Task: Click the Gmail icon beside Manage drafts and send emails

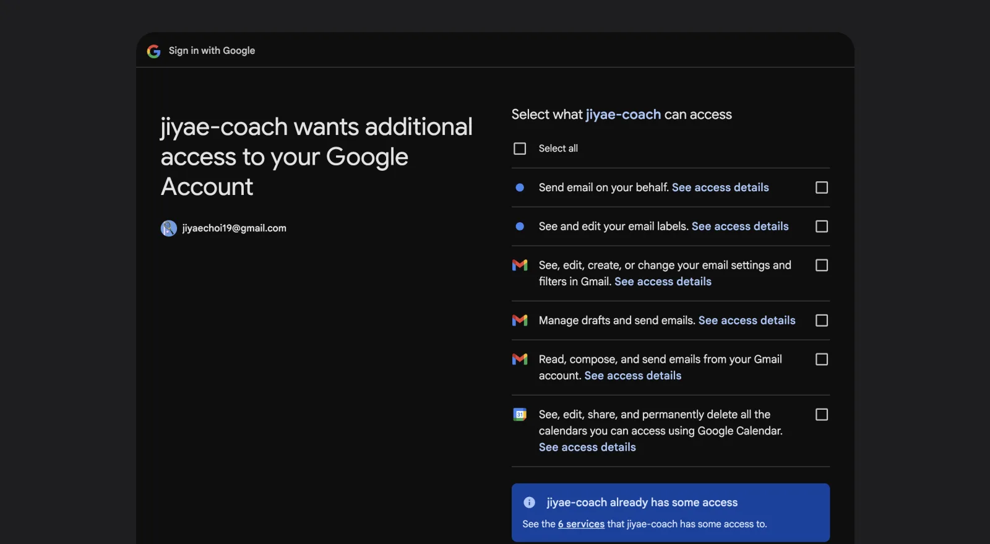Action: click(x=520, y=321)
